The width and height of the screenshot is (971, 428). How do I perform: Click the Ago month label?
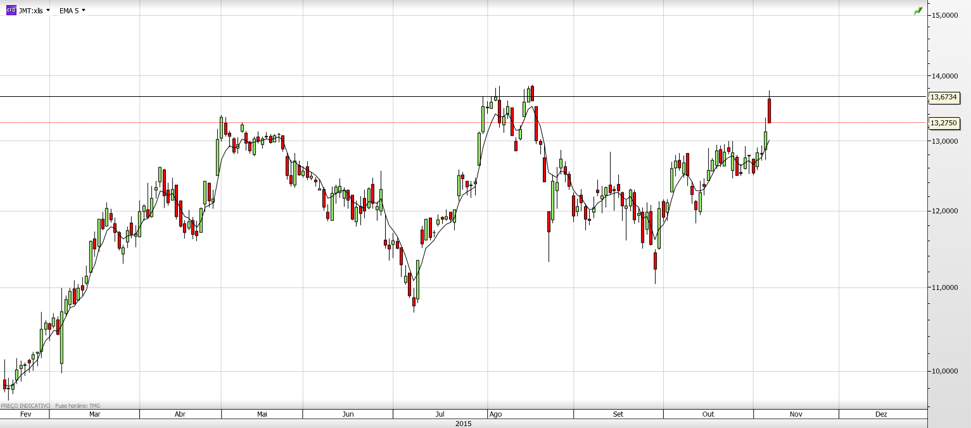point(495,414)
